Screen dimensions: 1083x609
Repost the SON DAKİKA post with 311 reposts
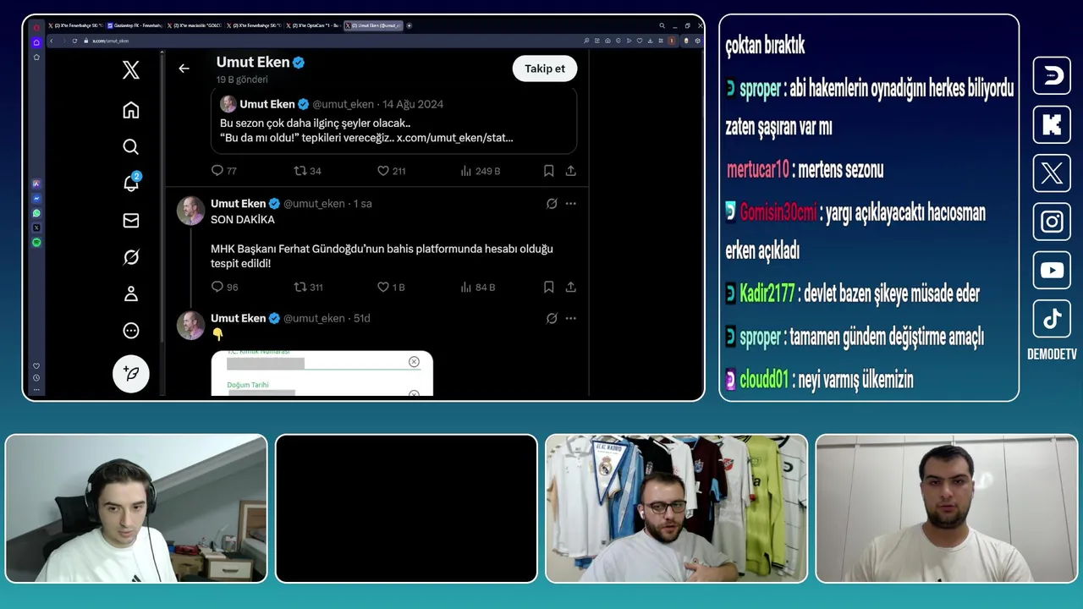(x=308, y=287)
